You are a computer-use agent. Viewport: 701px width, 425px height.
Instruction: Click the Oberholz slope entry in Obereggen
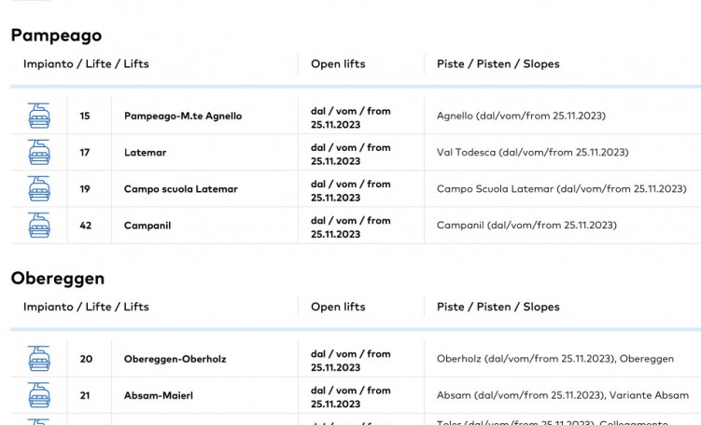click(554, 359)
